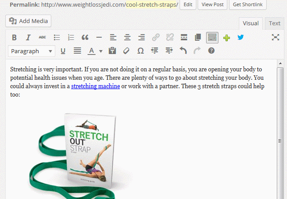Insert a blockquote

coord(85,38)
